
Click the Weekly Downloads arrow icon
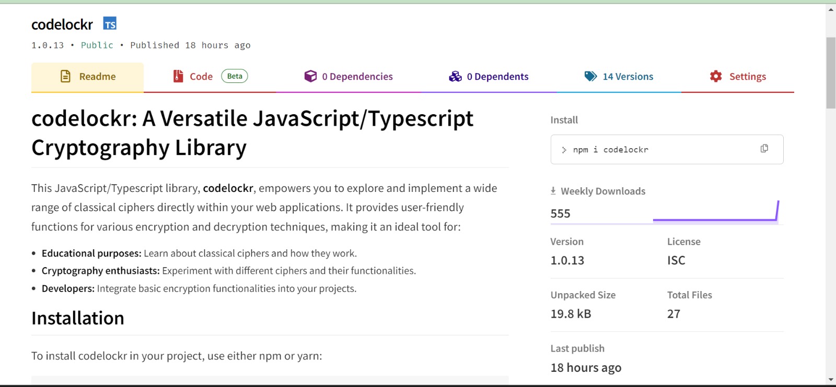click(553, 191)
